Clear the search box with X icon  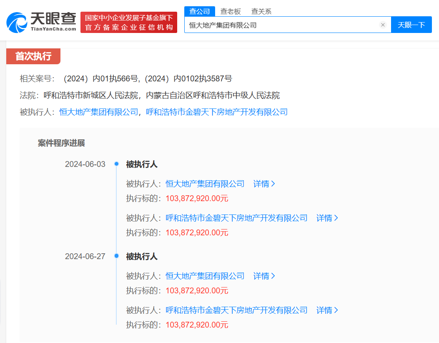point(383,25)
